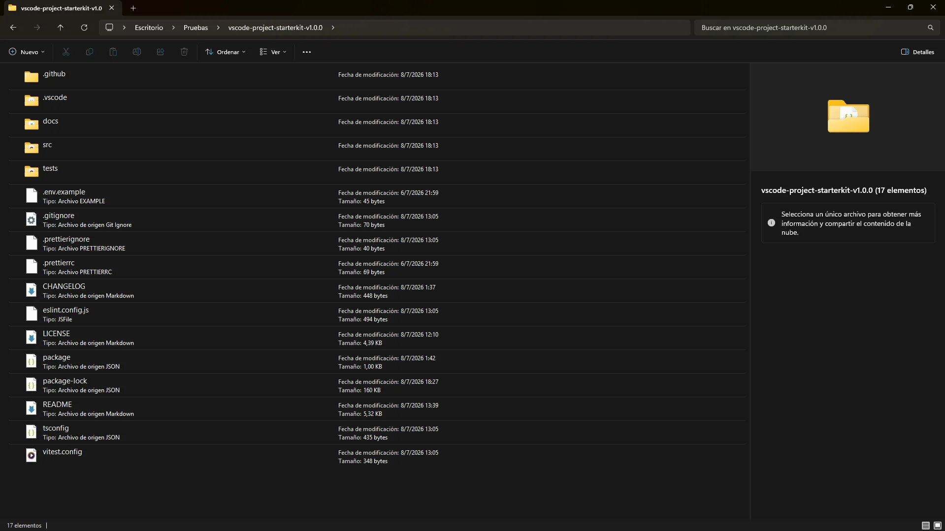945x531 pixels.
Task: Click vscode-project-starterkit-v1.0.0 breadcrumb segment
Action: (x=275, y=28)
